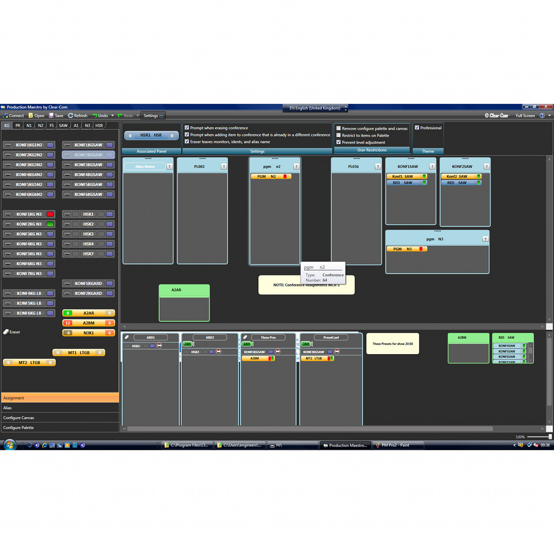The width and height of the screenshot is (554, 554).
Task: Open the Undo history dropdown arrow
Action: (112, 116)
